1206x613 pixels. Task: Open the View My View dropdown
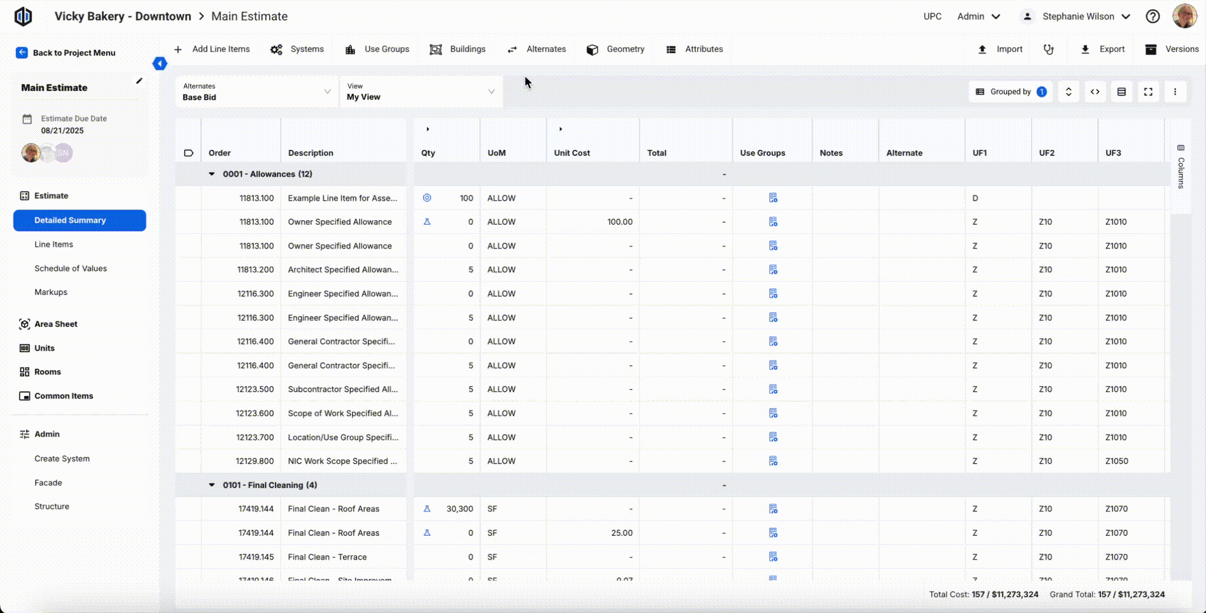(421, 92)
